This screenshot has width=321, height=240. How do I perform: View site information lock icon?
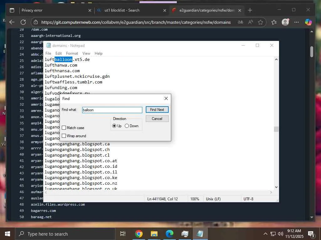[36, 22]
